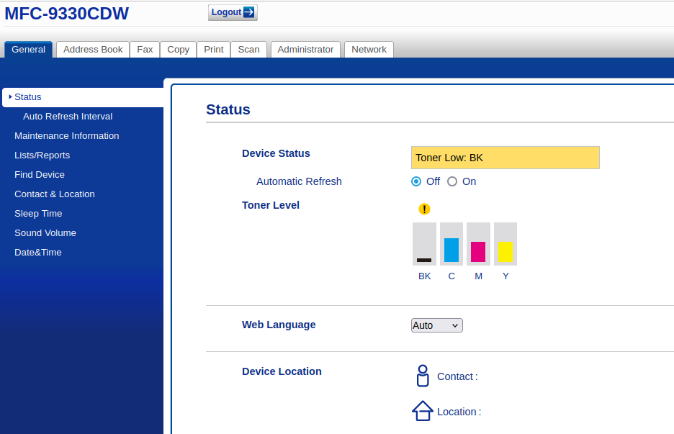Click the Device Location label
The image size is (674, 434).
click(x=282, y=371)
